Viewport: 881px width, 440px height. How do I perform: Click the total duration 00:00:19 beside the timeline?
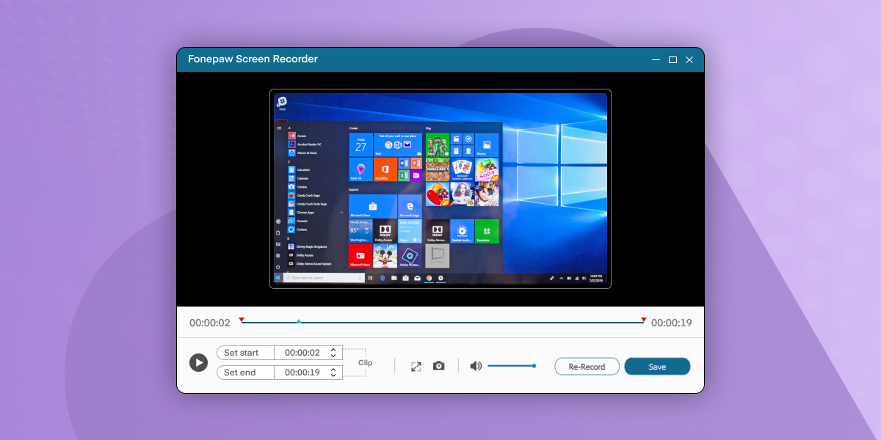671,323
